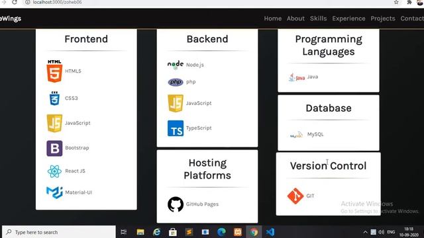Reload the page with the refresh icon
The image size is (424, 238).
(x=15, y=2)
